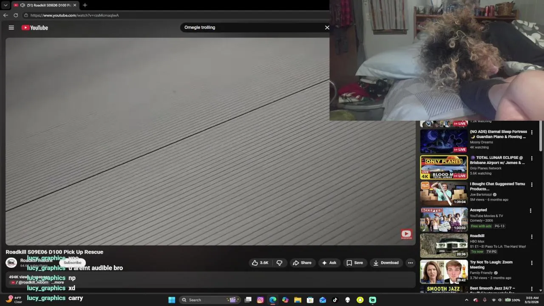Open options for Eternal Sleep Fortress video
Screen dimensions: 544x306
pos(531,133)
